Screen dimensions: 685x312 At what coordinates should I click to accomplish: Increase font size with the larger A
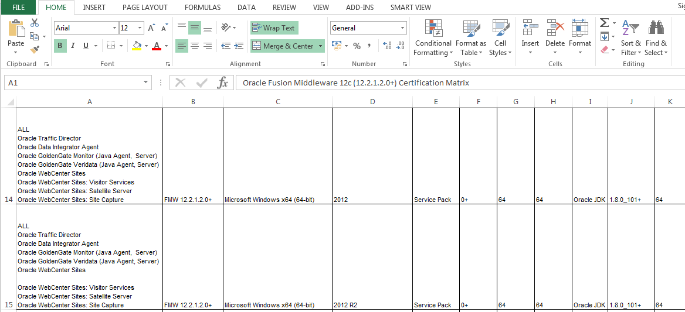tap(151, 28)
